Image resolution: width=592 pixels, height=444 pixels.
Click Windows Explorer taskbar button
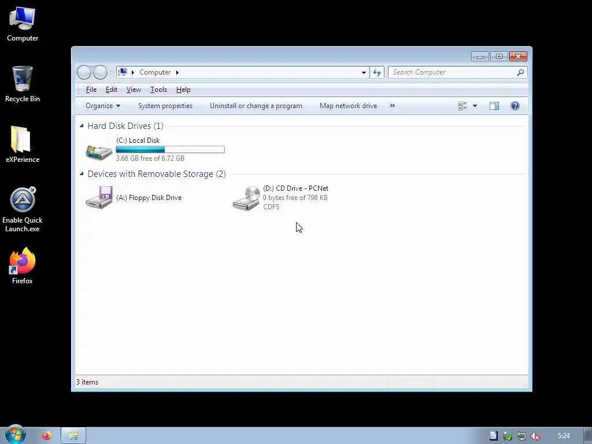click(x=73, y=436)
